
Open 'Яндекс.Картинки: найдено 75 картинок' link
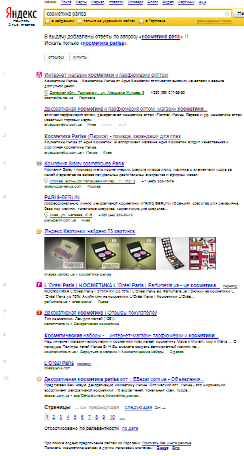(89, 231)
